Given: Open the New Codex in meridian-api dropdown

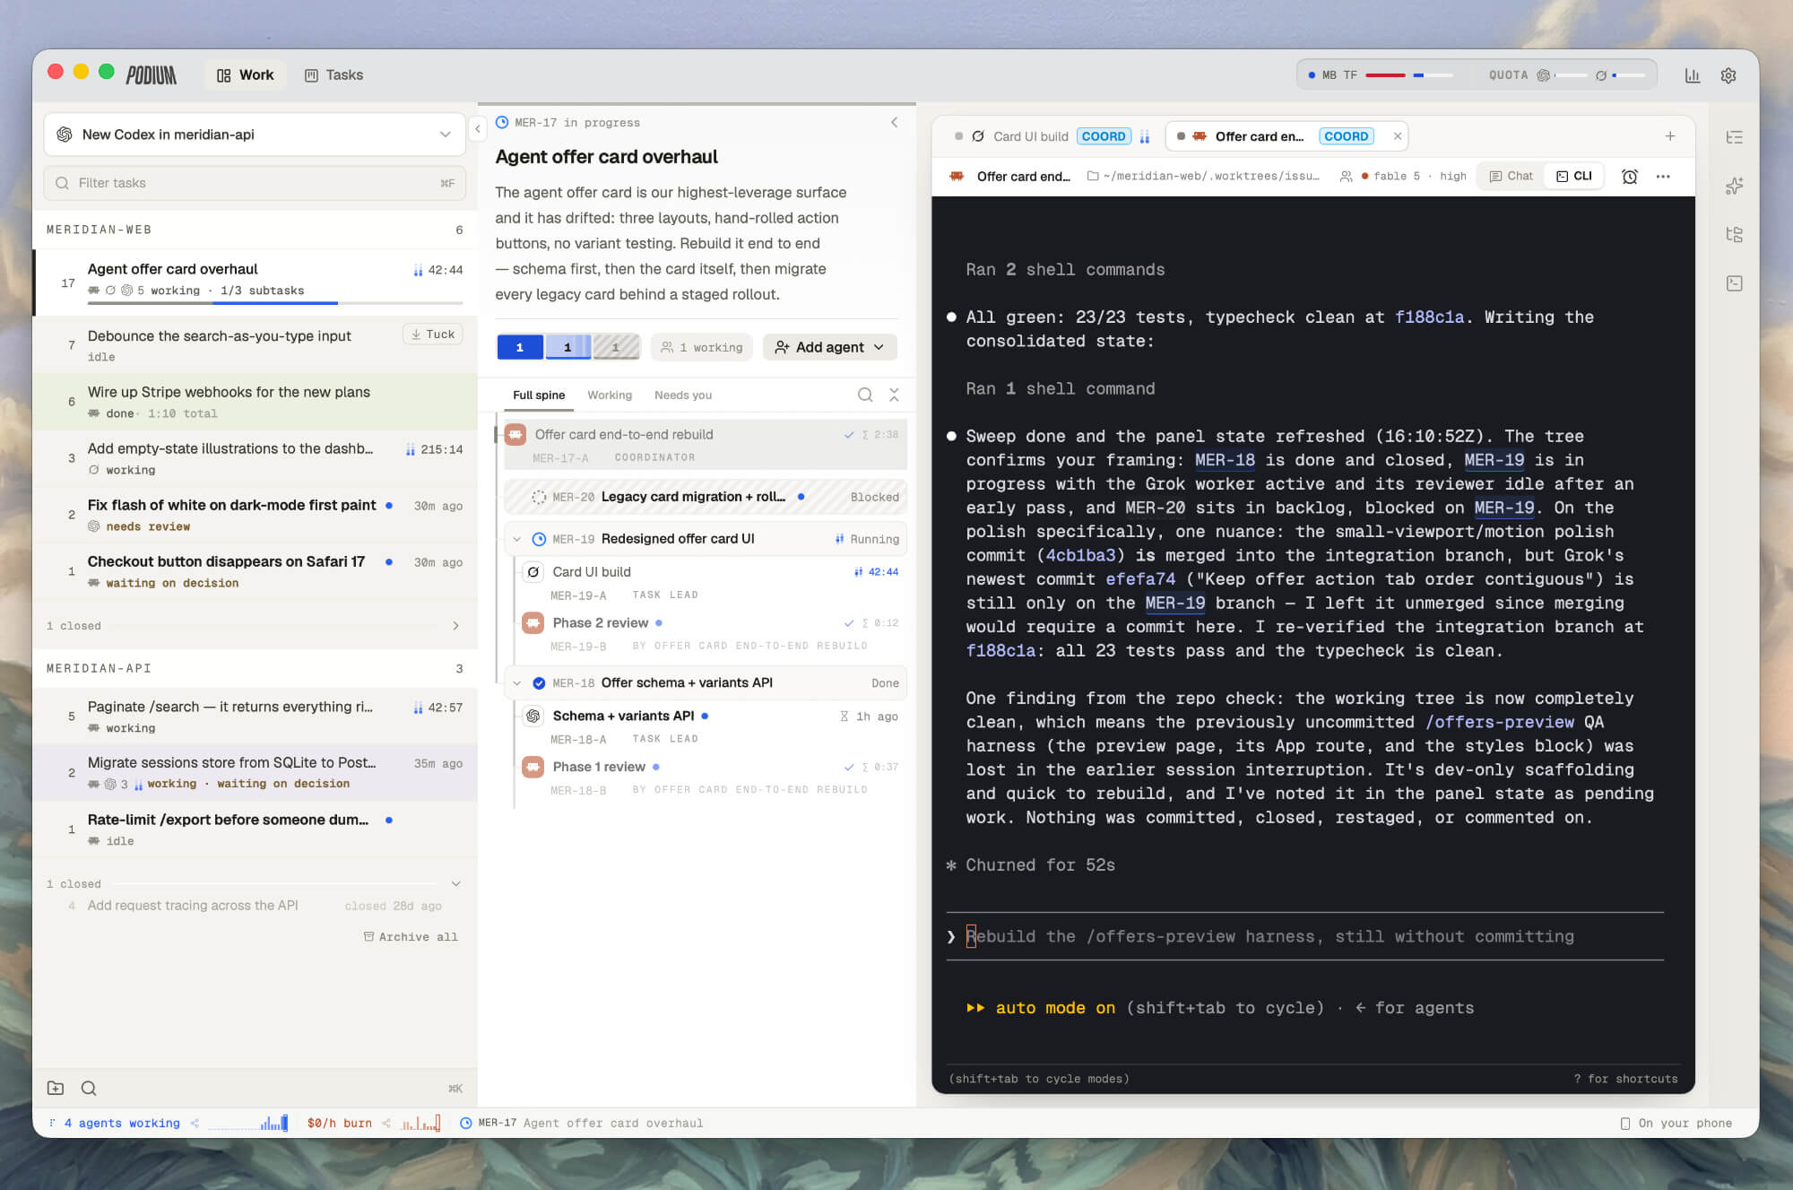Looking at the screenshot, I should tap(255, 135).
